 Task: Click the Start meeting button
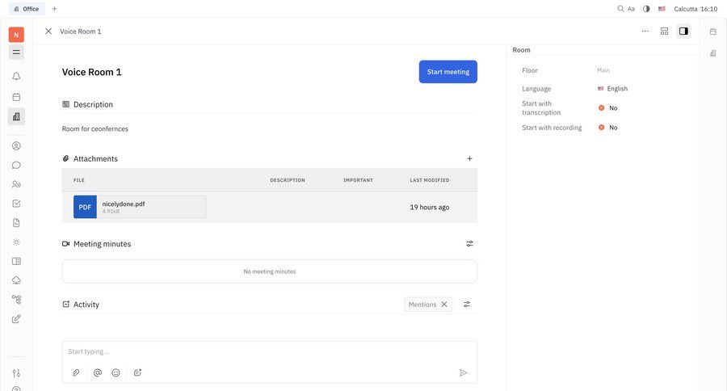coord(448,72)
